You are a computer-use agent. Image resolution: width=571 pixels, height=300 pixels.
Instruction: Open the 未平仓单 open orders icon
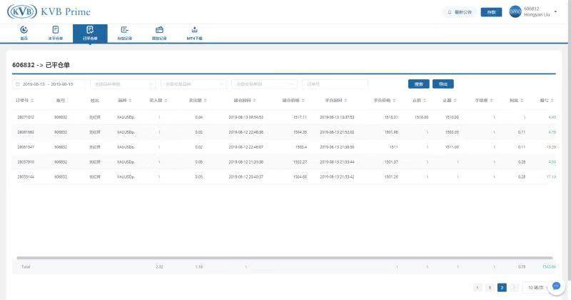click(x=56, y=33)
